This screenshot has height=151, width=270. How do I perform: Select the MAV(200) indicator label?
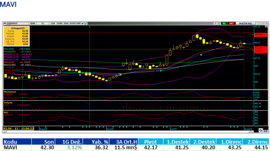tap(17, 52)
